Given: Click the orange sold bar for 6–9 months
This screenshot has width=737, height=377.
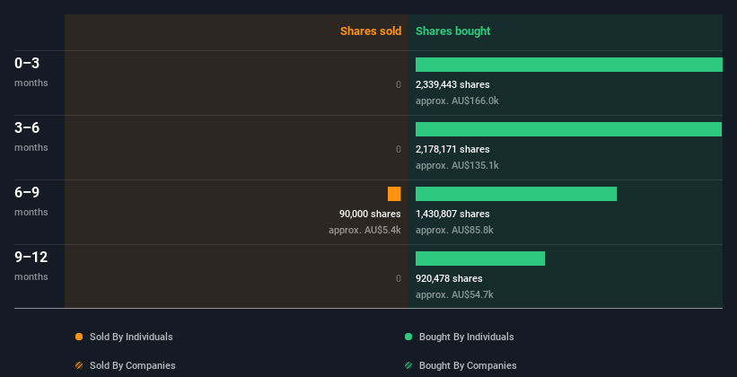Looking at the screenshot, I should (x=394, y=194).
